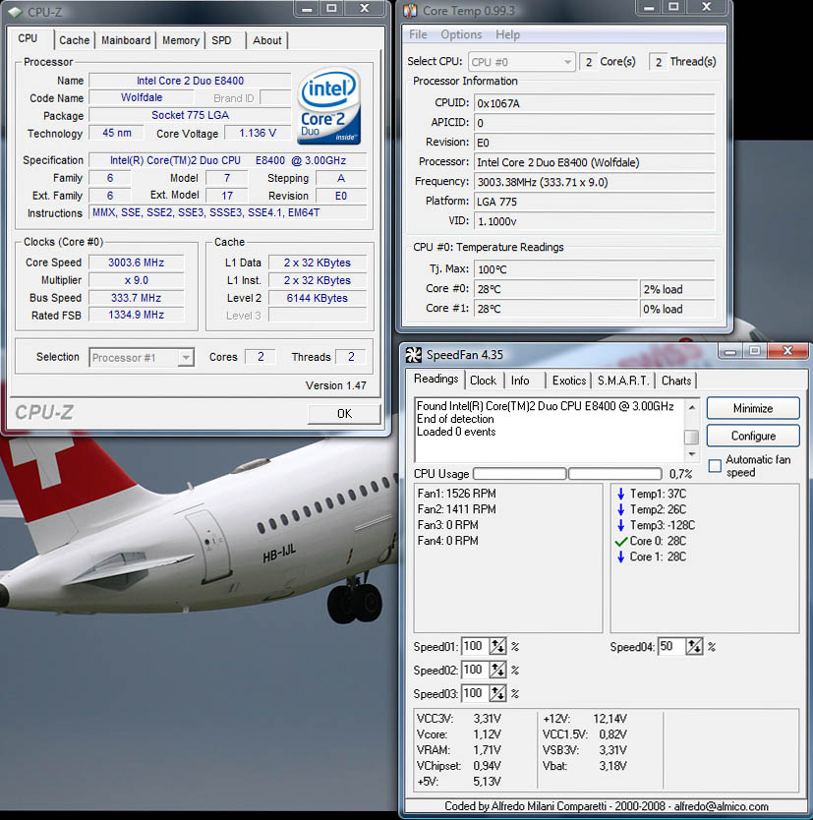This screenshot has width=813, height=820.
Task: Open the Exotics tab in SpeedFan
Action: click(x=569, y=381)
